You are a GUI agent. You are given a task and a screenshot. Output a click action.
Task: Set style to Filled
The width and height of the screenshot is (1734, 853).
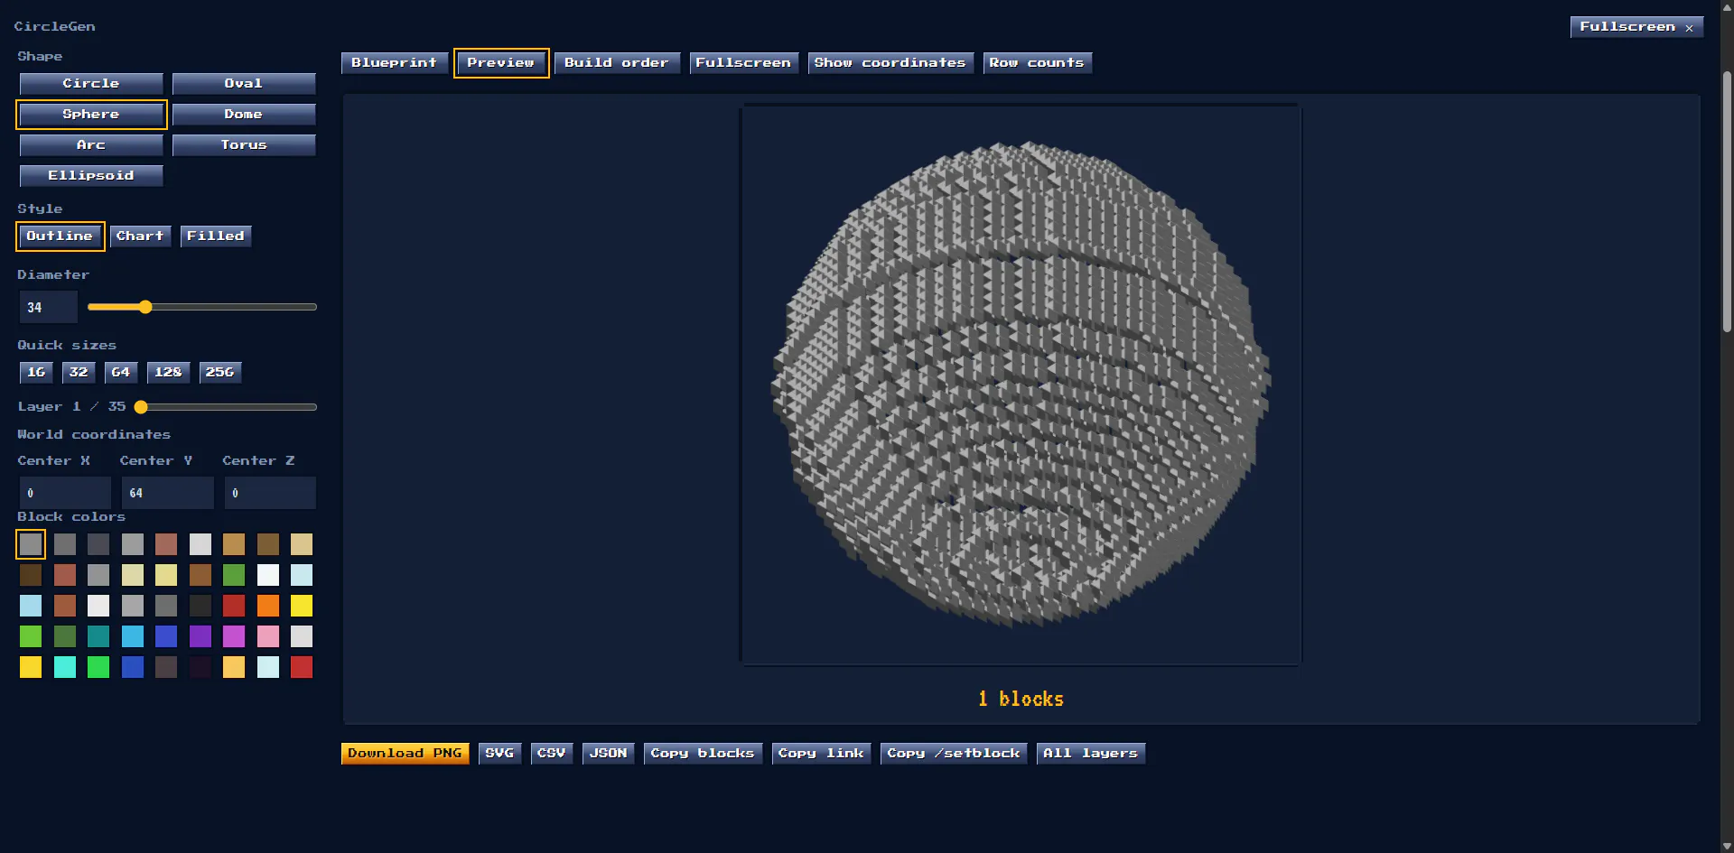point(216,236)
